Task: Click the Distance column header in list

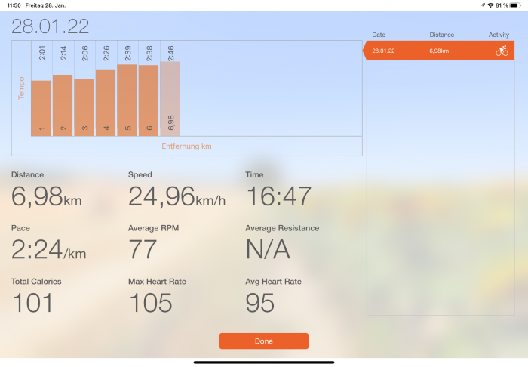Action: [441, 35]
